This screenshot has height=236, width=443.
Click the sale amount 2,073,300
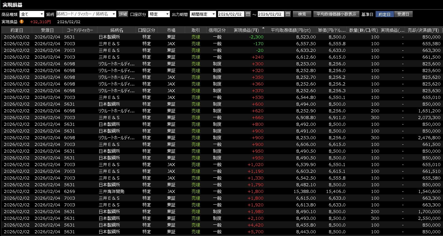click(x=429, y=118)
